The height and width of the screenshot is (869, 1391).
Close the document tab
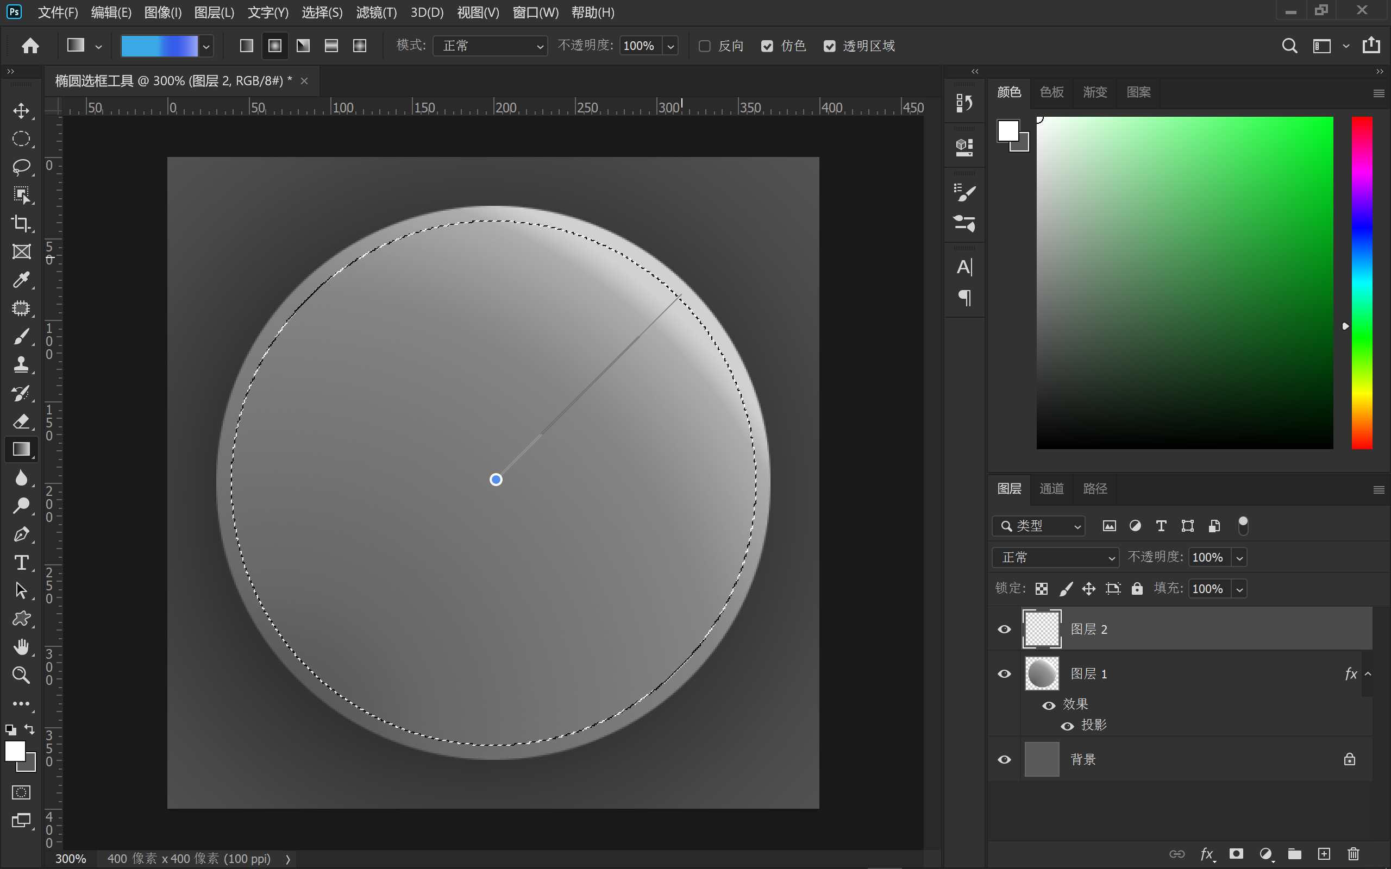tap(304, 81)
